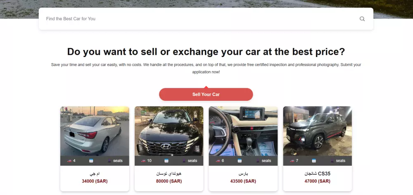The width and height of the screenshot is (413, 195).
Task: Click the 80000 (SAR) price text
Action: 169,181
